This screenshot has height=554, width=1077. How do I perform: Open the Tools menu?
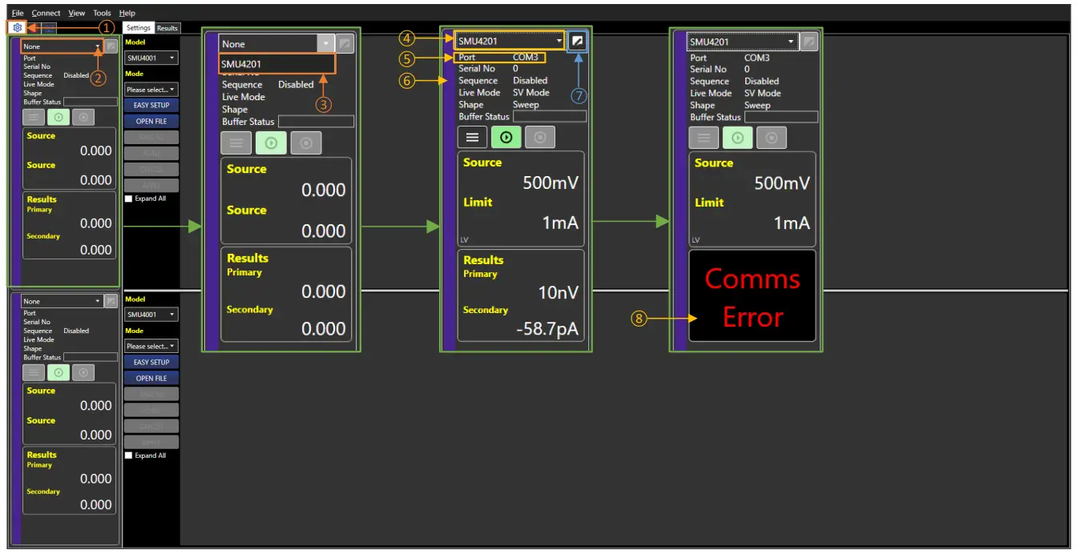point(102,13)
